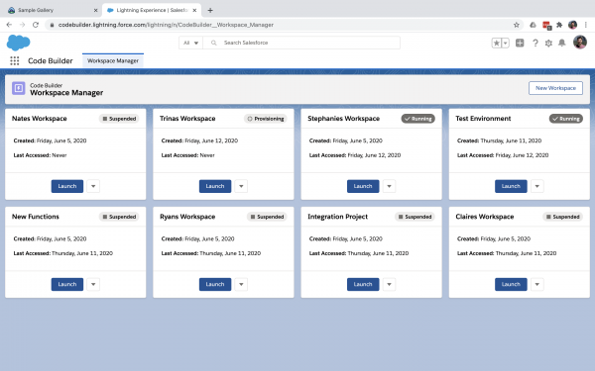The width and height of the screenshot is (595, 371).
Task: Bookmark page with browser star icon
Action: pos(516,25)
